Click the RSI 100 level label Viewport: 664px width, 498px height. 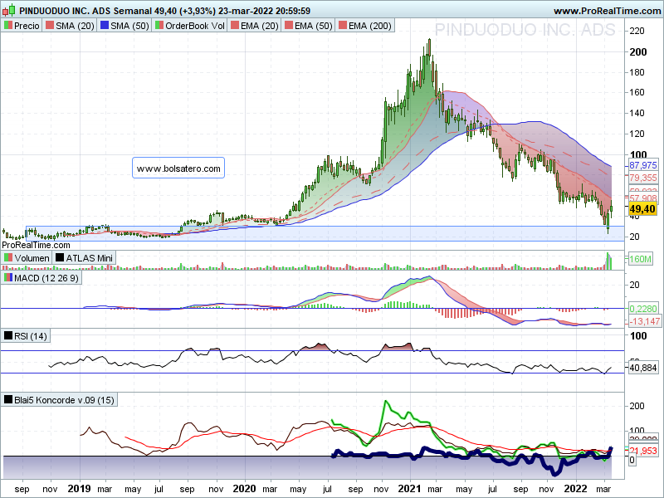(638, 336)
